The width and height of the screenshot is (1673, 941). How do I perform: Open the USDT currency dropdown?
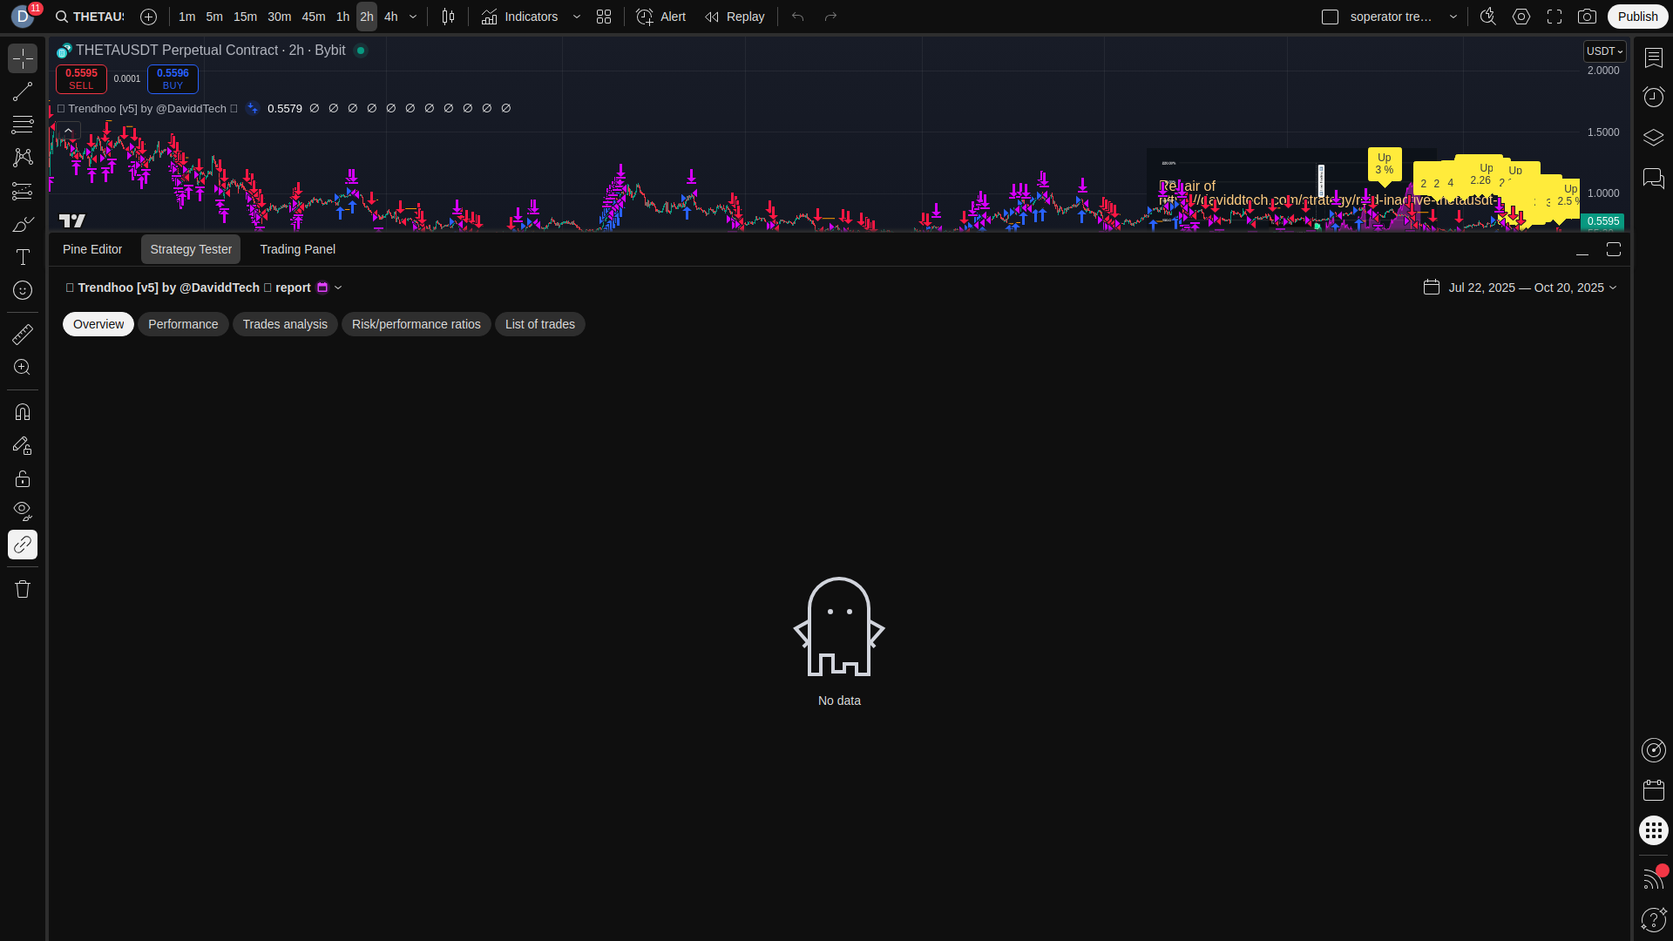pos(1604,51)
